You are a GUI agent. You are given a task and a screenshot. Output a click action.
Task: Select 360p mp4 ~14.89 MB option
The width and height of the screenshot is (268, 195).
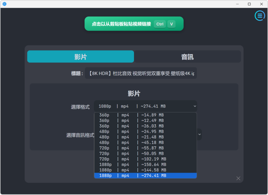click(x=145, y=115)
